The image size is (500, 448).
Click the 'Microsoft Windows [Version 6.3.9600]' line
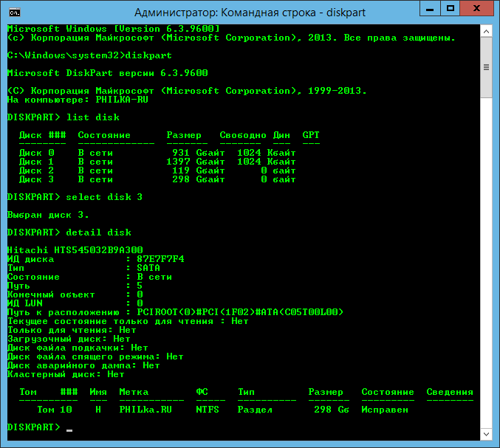point(114,29)
